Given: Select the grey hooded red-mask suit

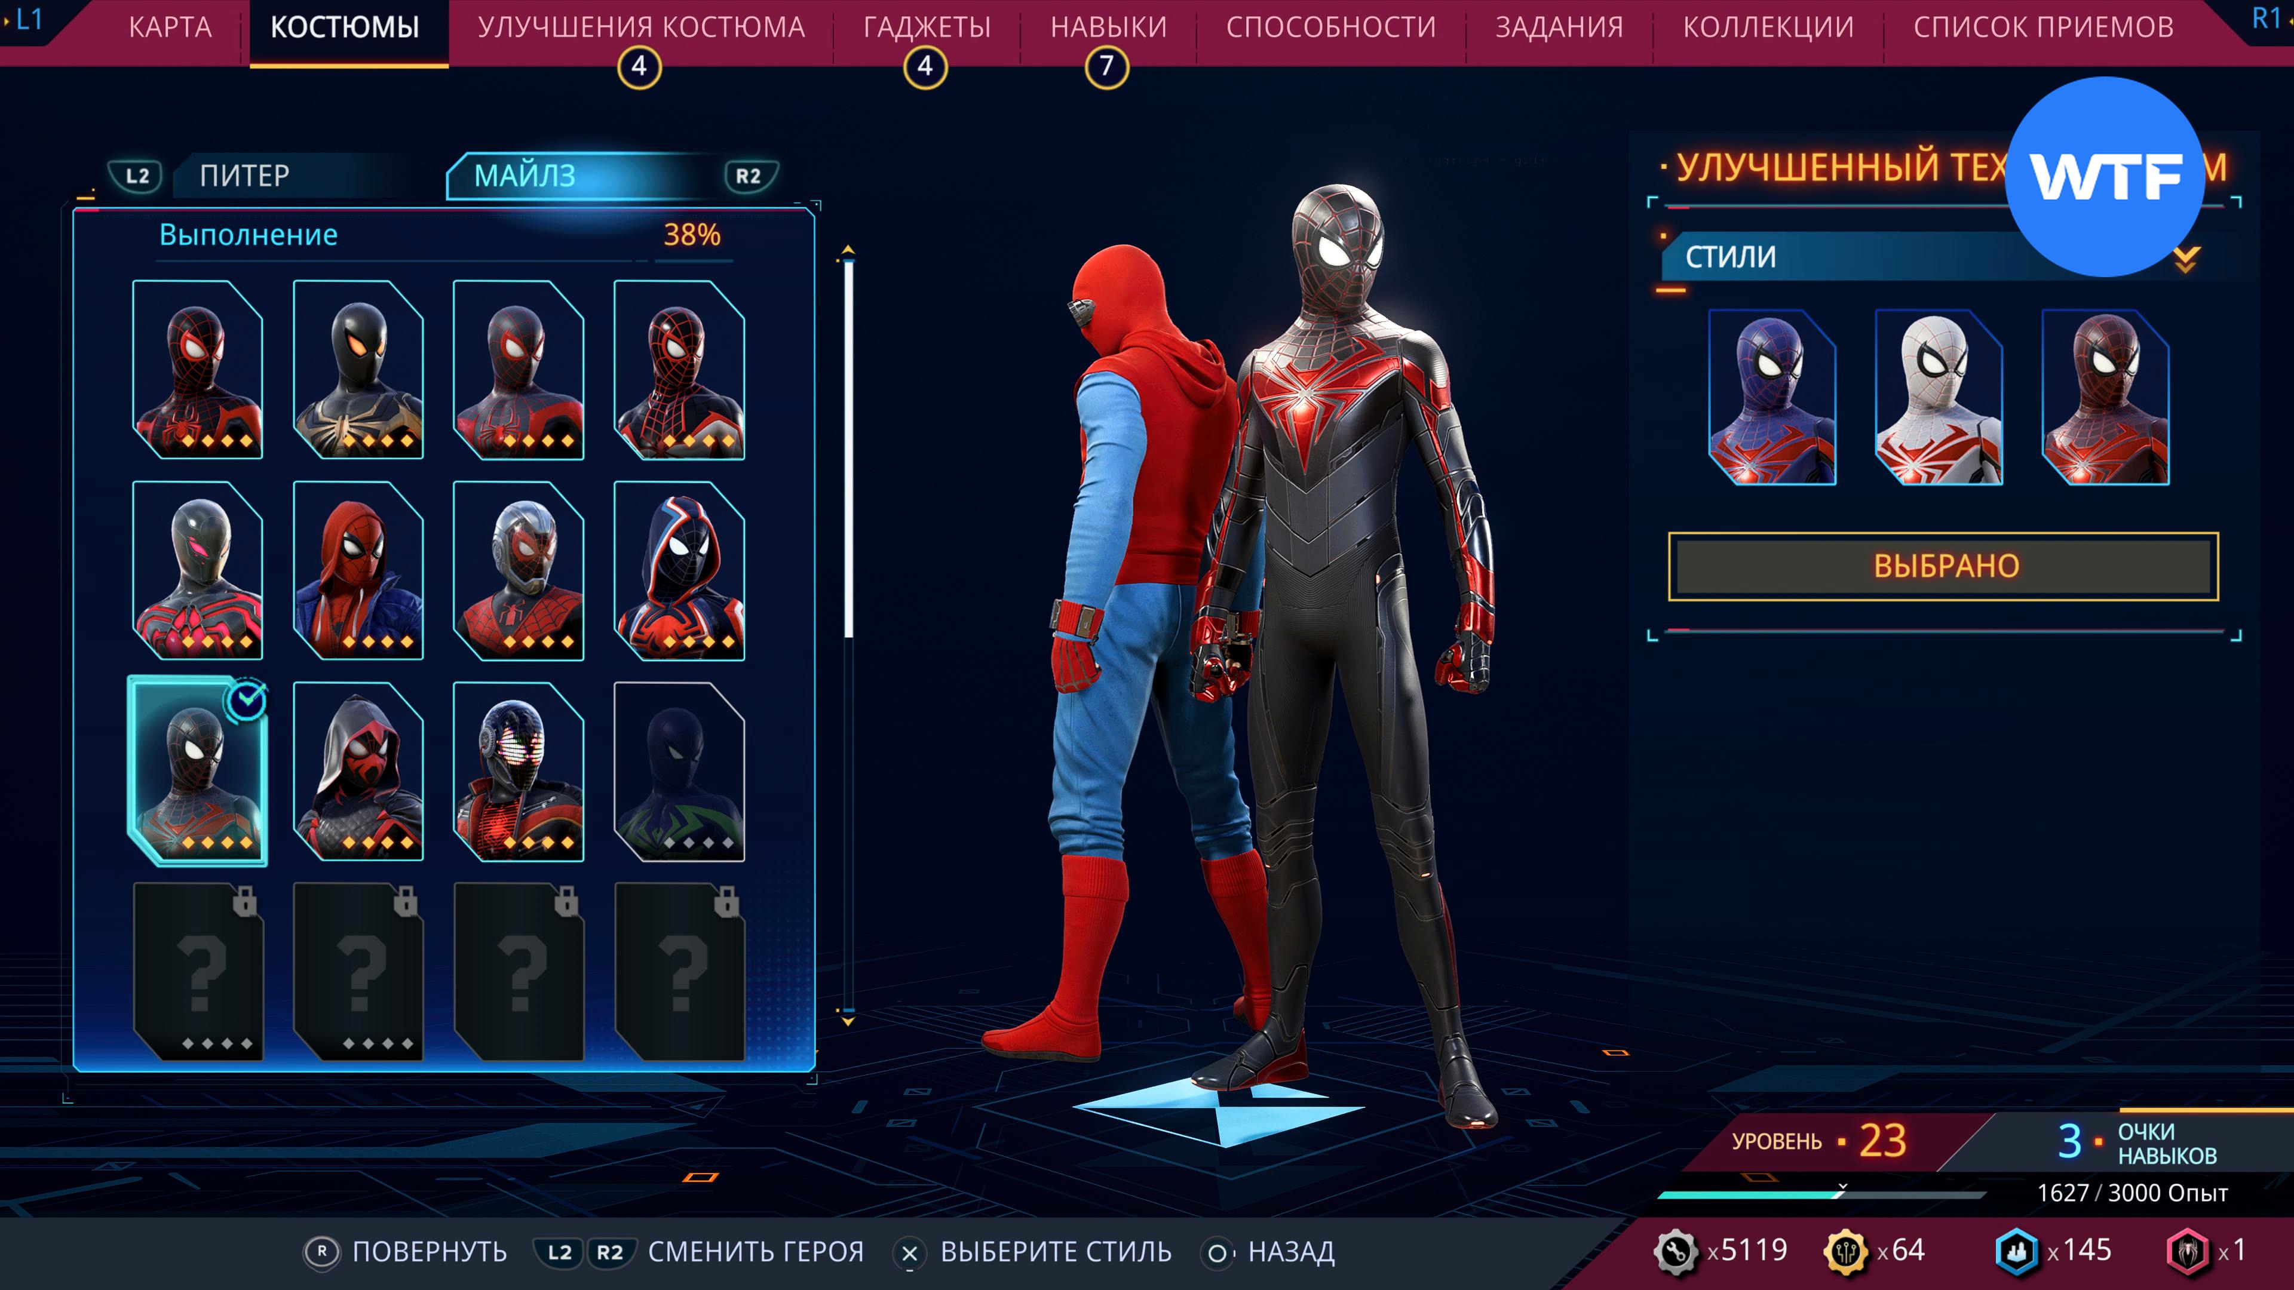Looking at the screenshot, I should click(358, 771).
